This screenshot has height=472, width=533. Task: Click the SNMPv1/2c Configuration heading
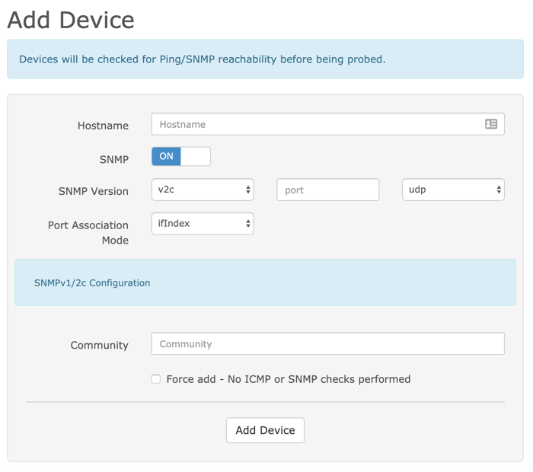point(92,282)
